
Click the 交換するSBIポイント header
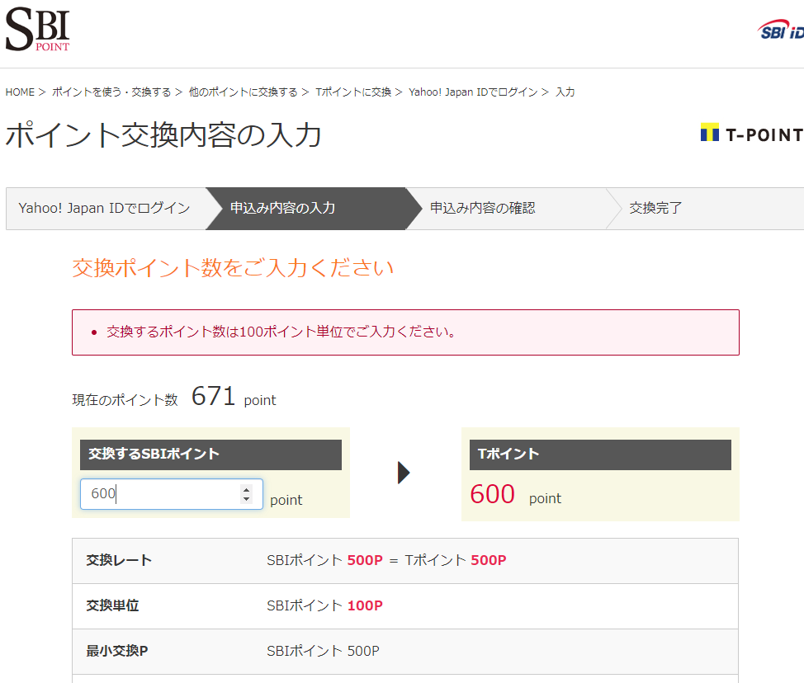click(x=210, y=455)
